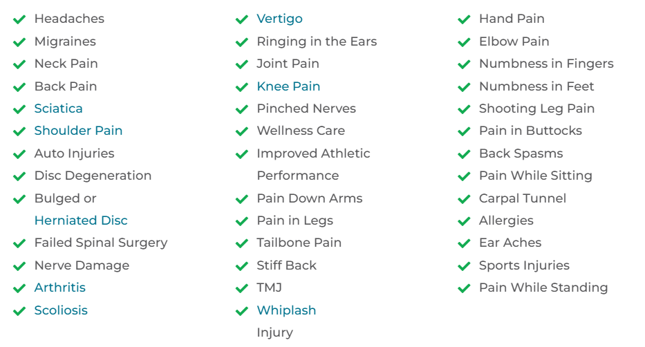Click the Failed Spinal Surgery list item
This screenshot has width=645, height=347.
[x=101, y=243]
